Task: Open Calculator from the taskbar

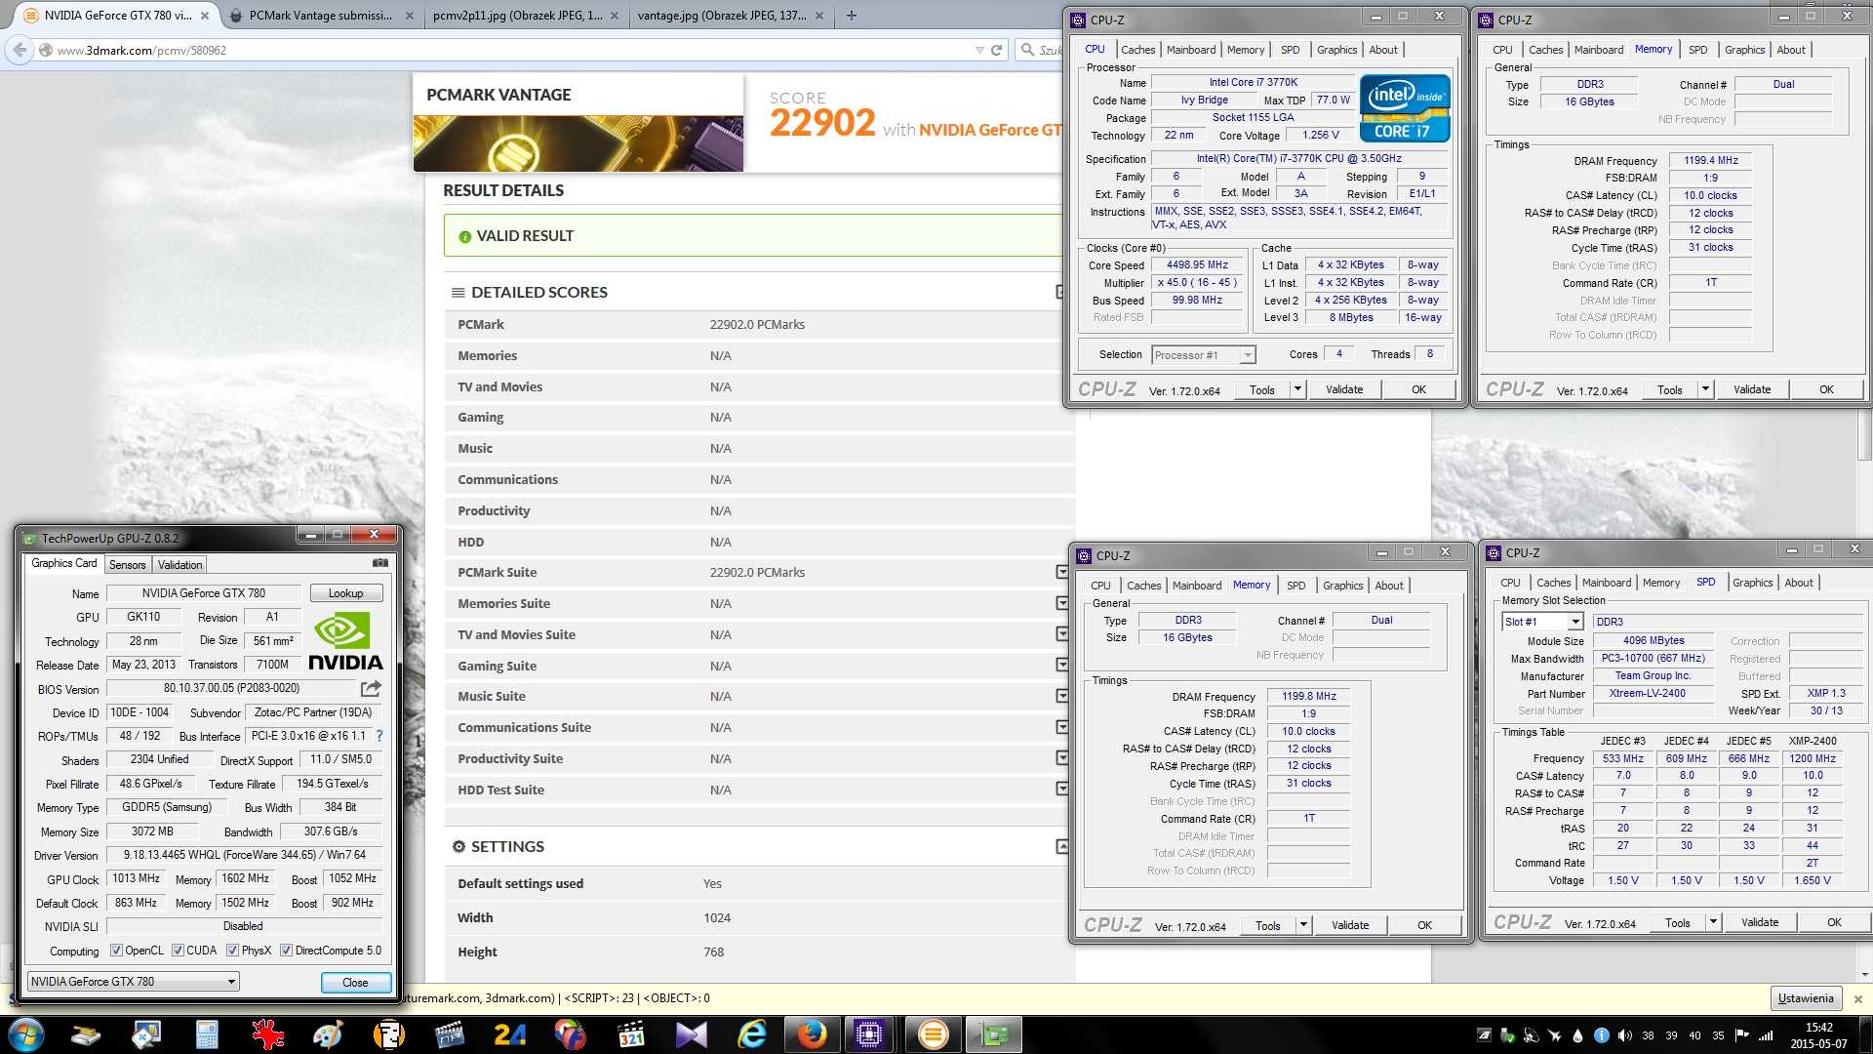Action: coord(206,1034)
